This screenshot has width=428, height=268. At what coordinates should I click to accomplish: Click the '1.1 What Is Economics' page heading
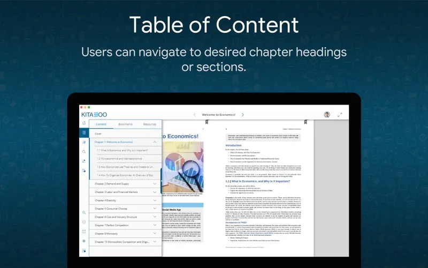[x=258, y=181]
